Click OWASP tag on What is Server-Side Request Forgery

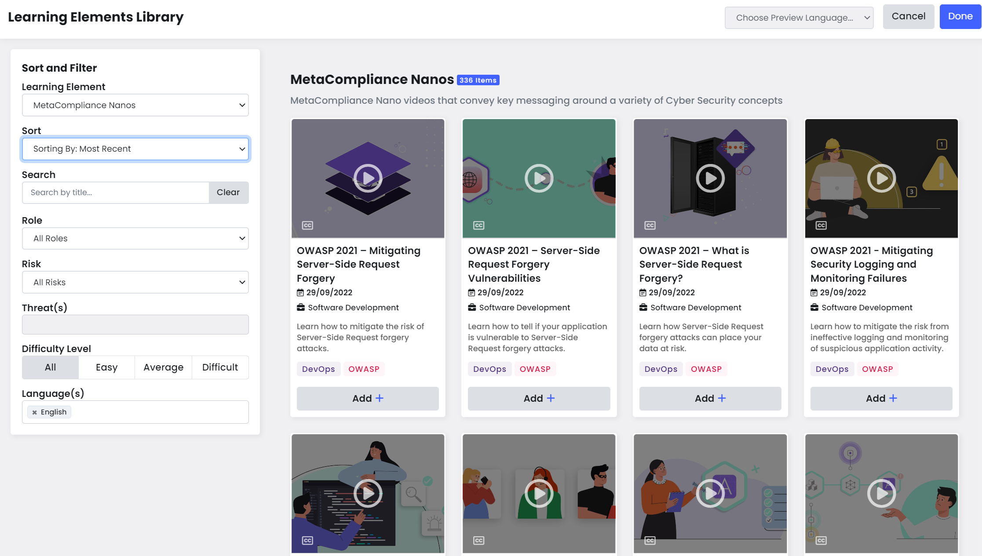(x=706, y=369)
